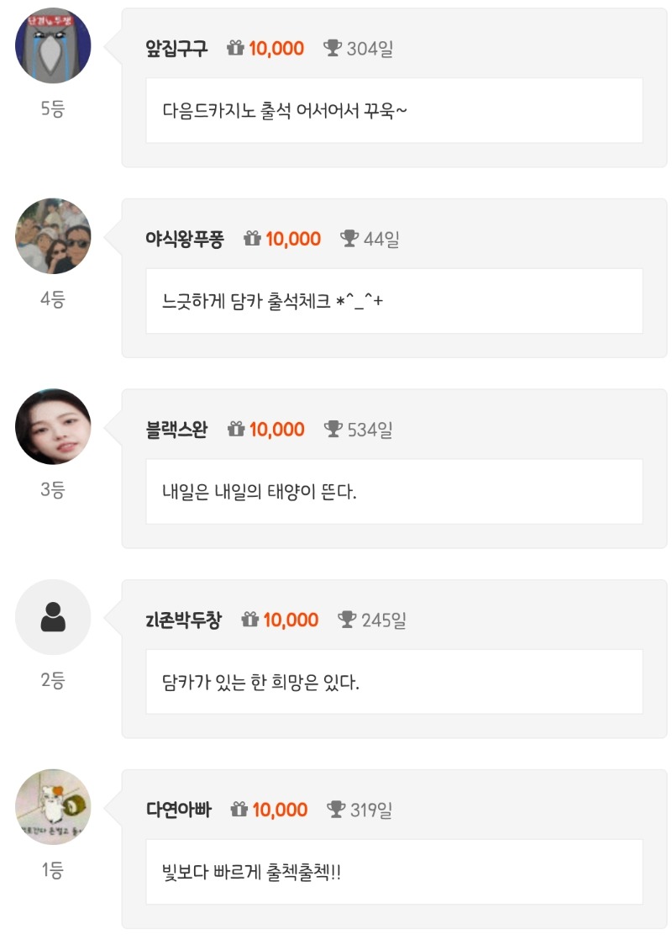Click the trophy icon next to 304일
672x945 pixels.
[x=333, y=49]
